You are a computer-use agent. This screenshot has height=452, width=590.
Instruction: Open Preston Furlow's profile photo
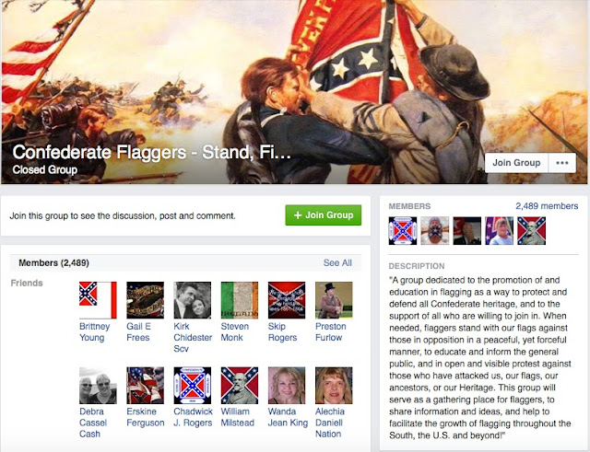click(x=334, y=300)
